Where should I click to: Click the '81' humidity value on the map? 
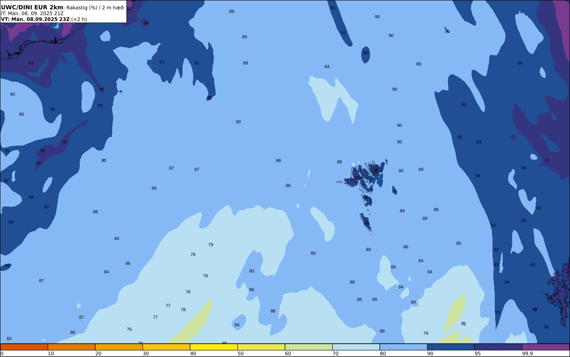coord(464,324)
